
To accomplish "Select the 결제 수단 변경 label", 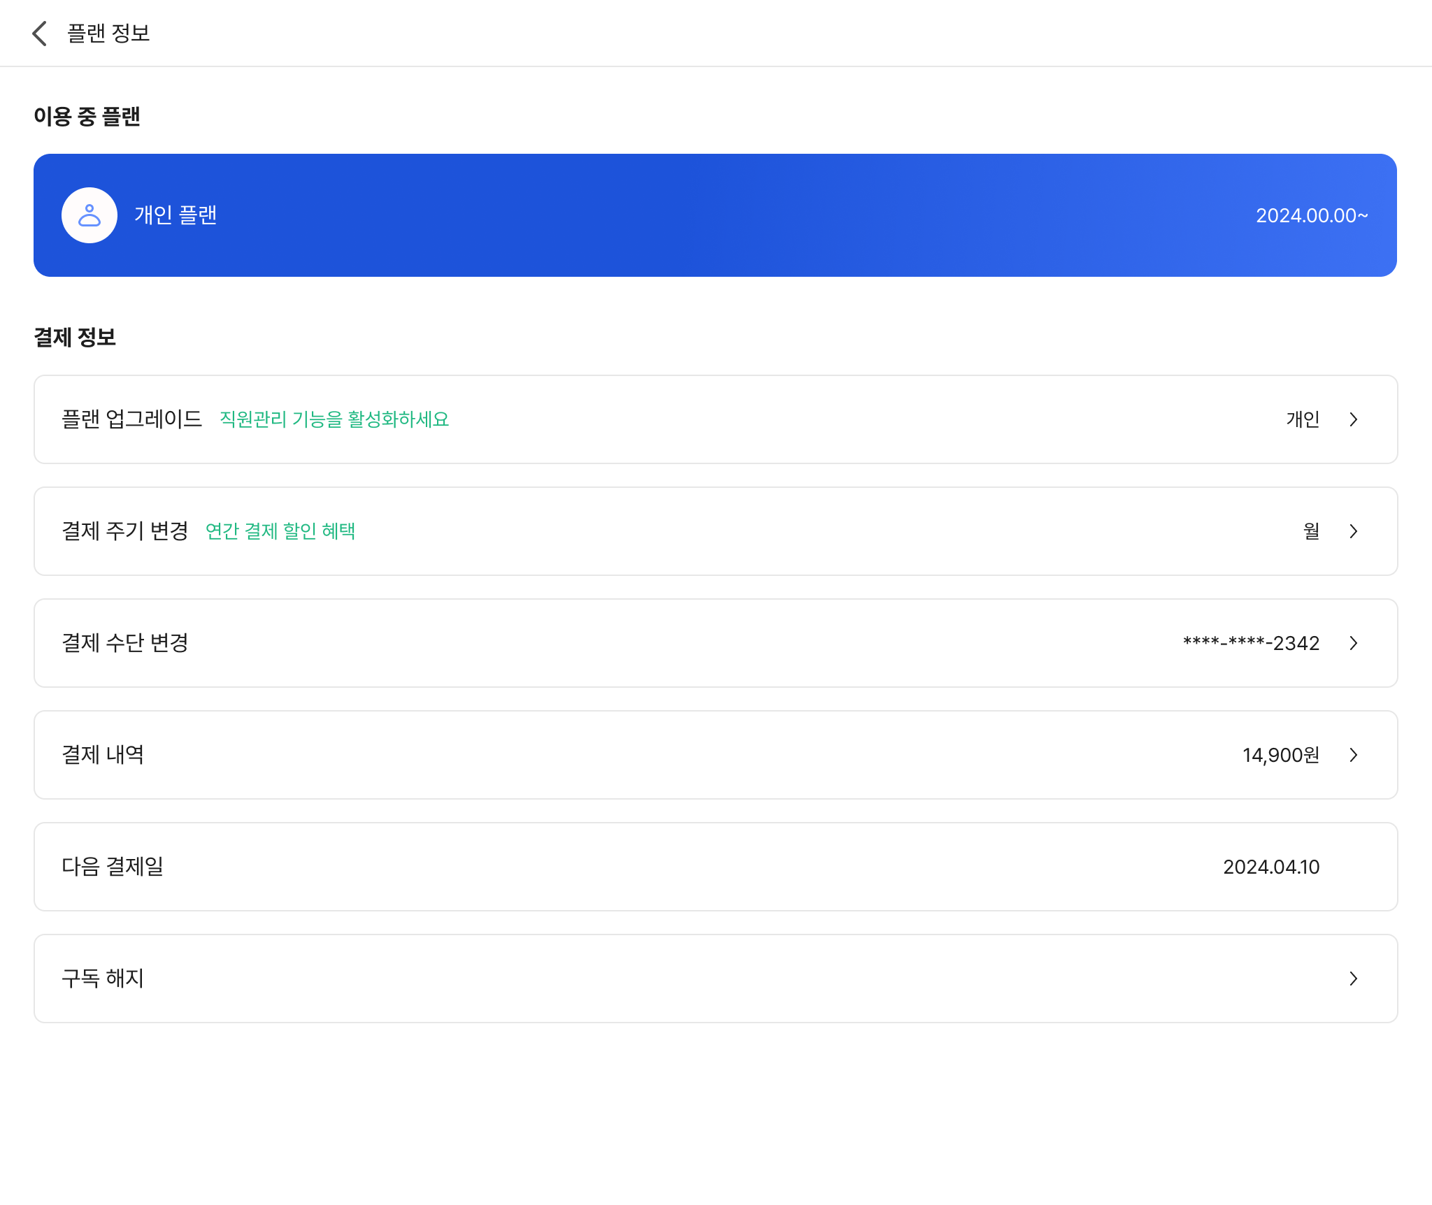I will (125, 643).
